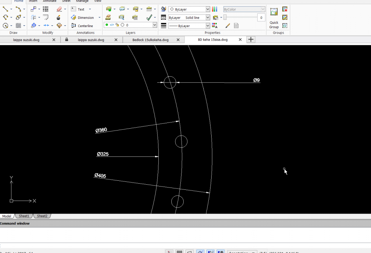
Task: Switch to the Annotate ribbon tab
Action: point(50,1)
